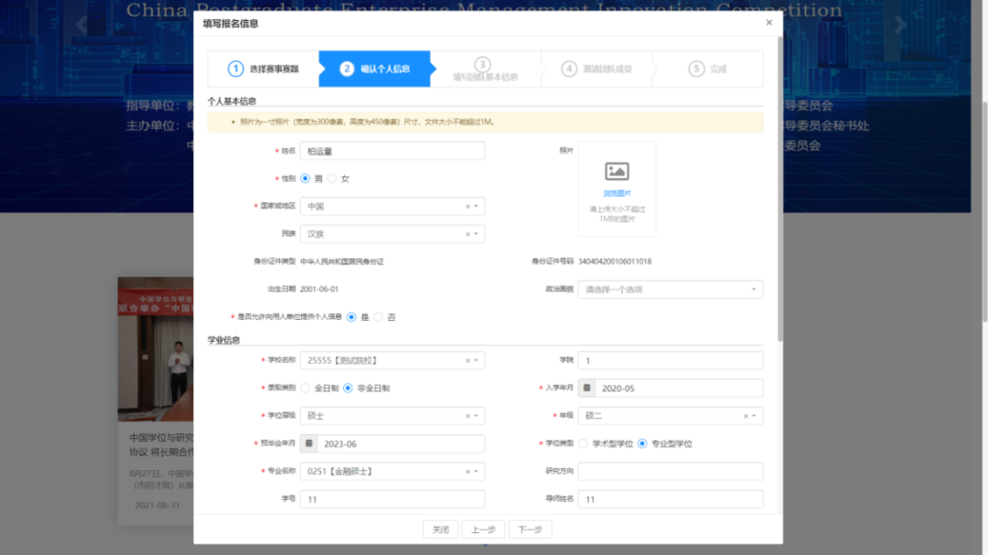Image resolution: width=988 pixels, height=555 pixels.
Task: Click 浏览图片 to upload a photo
Action: click(617, 193)
